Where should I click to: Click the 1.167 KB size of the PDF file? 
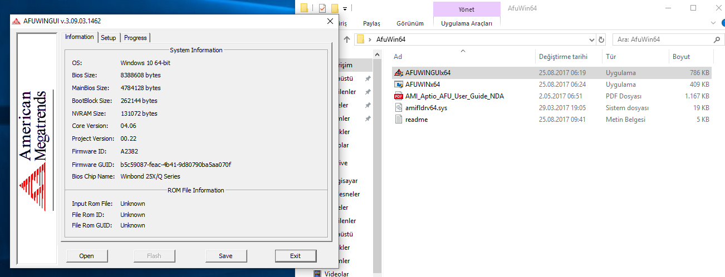(x=697, y=96)
